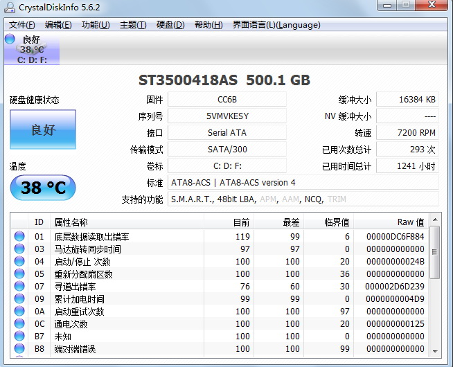
Task: Select the C: D: F: disk tab
Action: pos(32,48)
